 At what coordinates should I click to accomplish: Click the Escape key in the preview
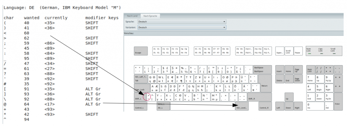(x=141, y=51)
